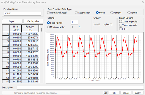
Task: Select function value 1371.3213
Action: 30,41
